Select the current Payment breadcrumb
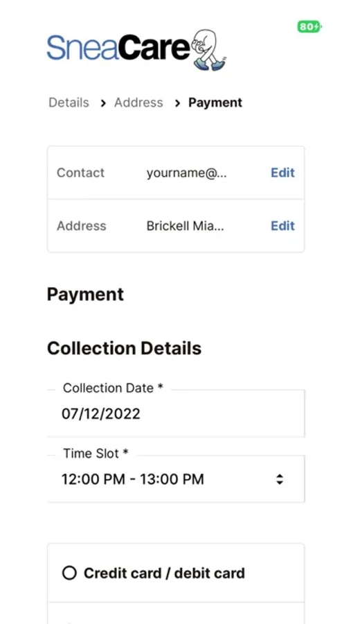This screenshot has width=351, height=624. click(215, 103)
